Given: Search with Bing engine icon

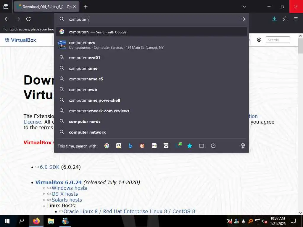Looking at the screenshot, I should click(130, 146).
